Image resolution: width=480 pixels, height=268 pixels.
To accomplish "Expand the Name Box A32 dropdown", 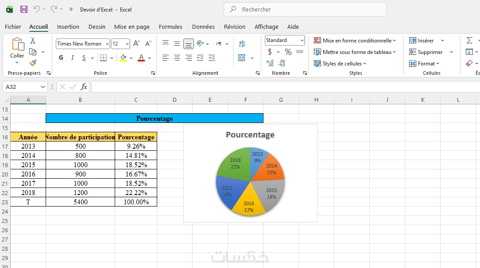I will [43, 87].
